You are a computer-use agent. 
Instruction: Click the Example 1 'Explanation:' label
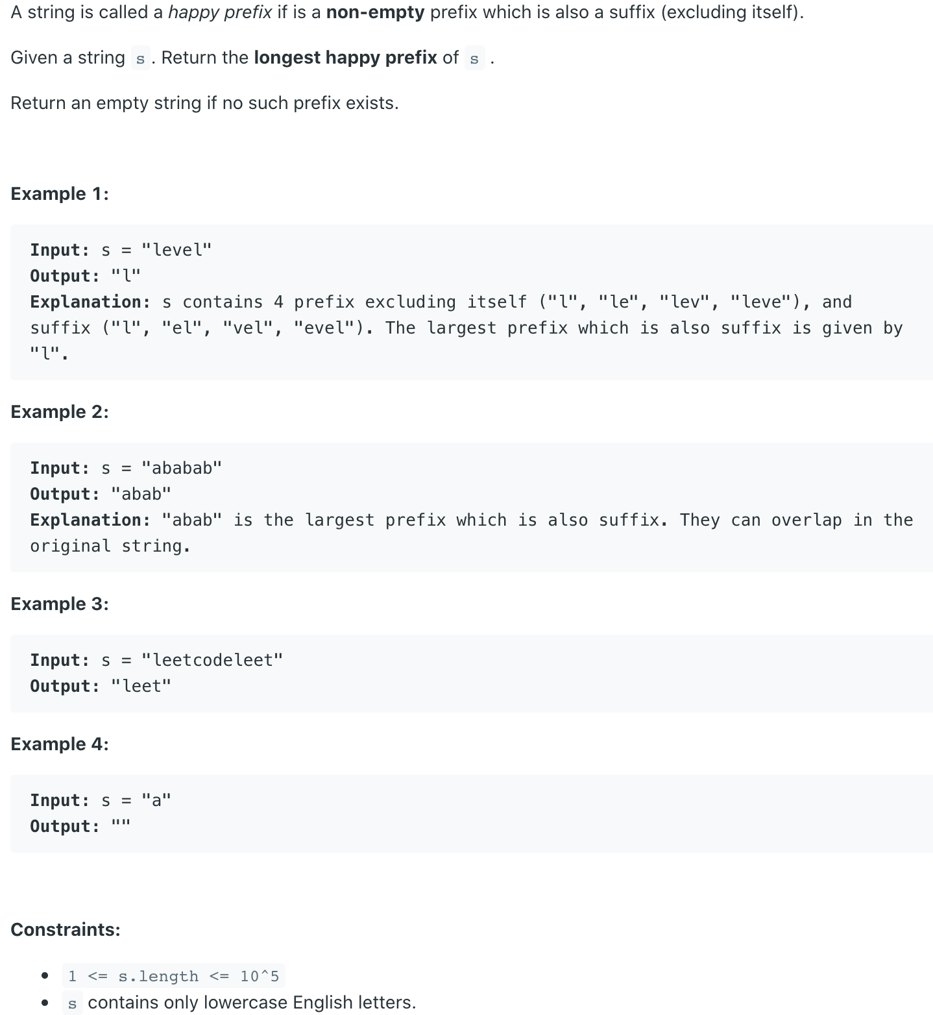[x=90, y=302]
